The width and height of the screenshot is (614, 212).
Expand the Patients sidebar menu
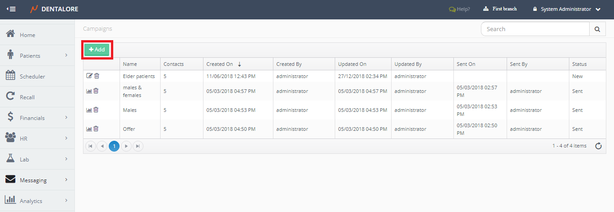pos(37,55)
